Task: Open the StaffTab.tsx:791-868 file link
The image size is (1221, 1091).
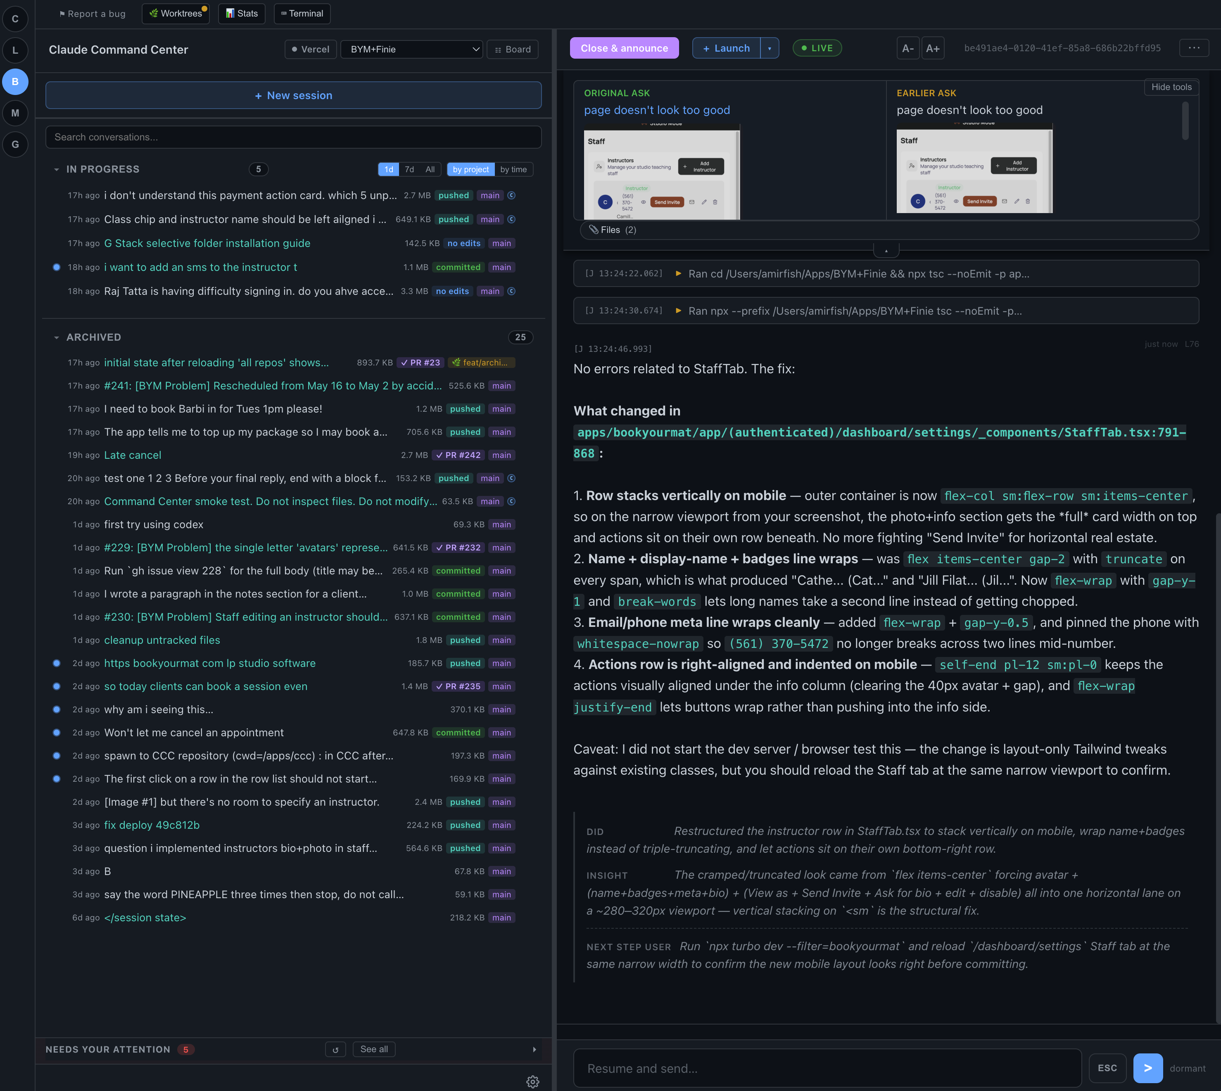Action: [x=879, y=442]
